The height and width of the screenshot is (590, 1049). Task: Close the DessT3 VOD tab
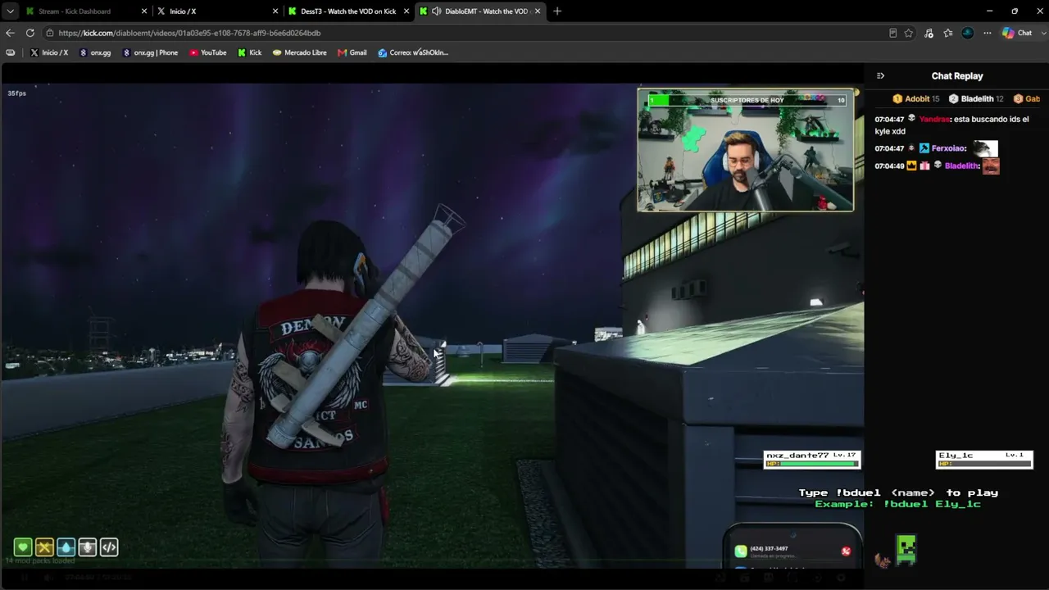pos(406,11)
